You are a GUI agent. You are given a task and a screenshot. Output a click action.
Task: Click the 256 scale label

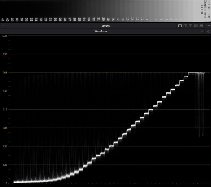coord(5,146)
